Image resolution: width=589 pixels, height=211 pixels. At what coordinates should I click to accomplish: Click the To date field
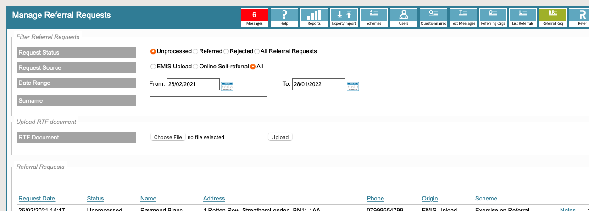coord(318,84)
